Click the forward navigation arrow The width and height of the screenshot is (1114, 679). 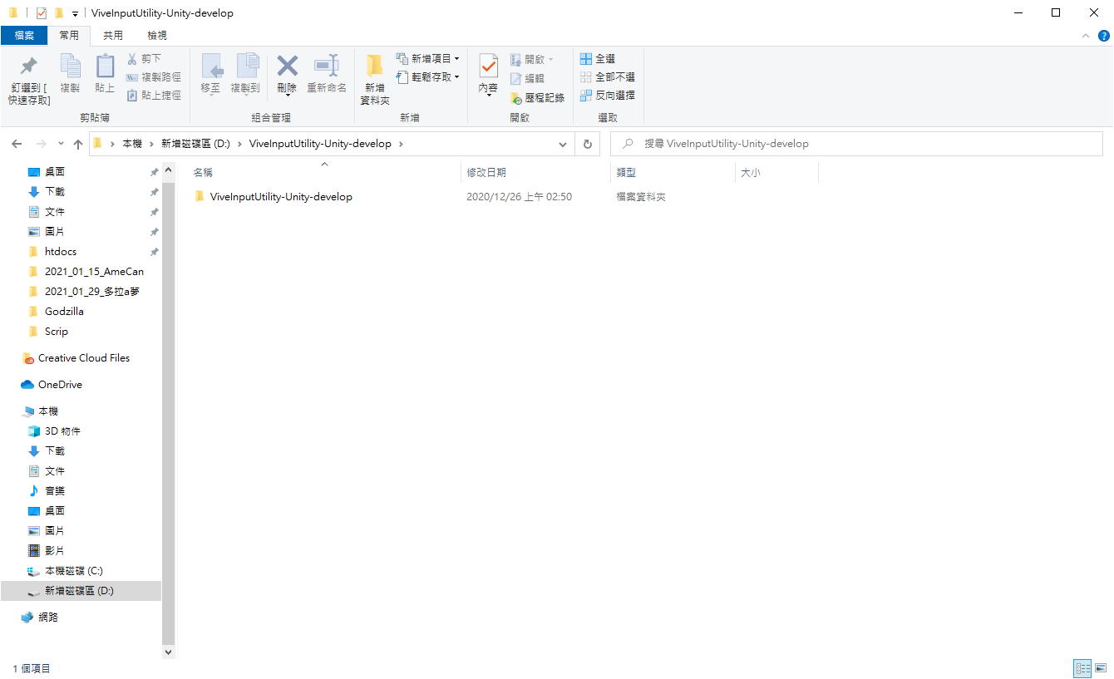point(42,144)
